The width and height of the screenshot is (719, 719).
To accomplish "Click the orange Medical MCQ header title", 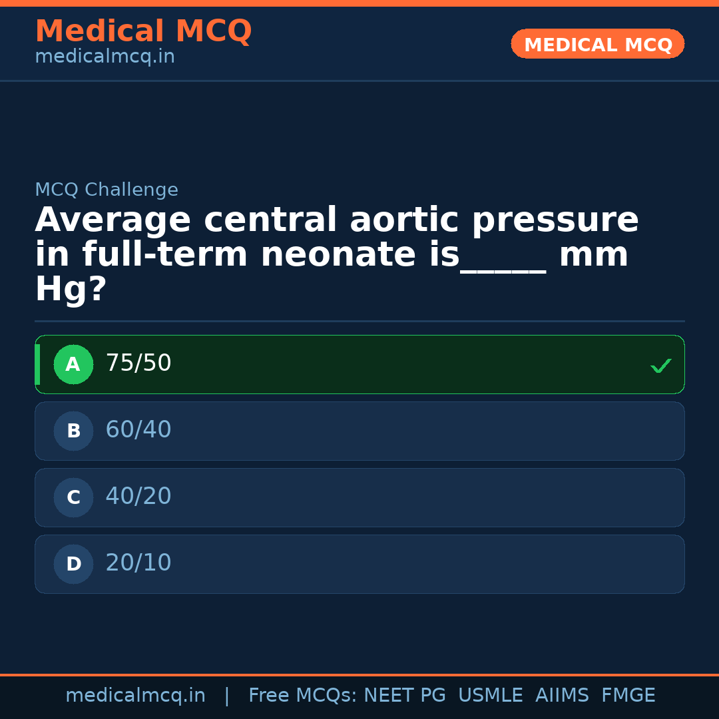I will 143,31.
